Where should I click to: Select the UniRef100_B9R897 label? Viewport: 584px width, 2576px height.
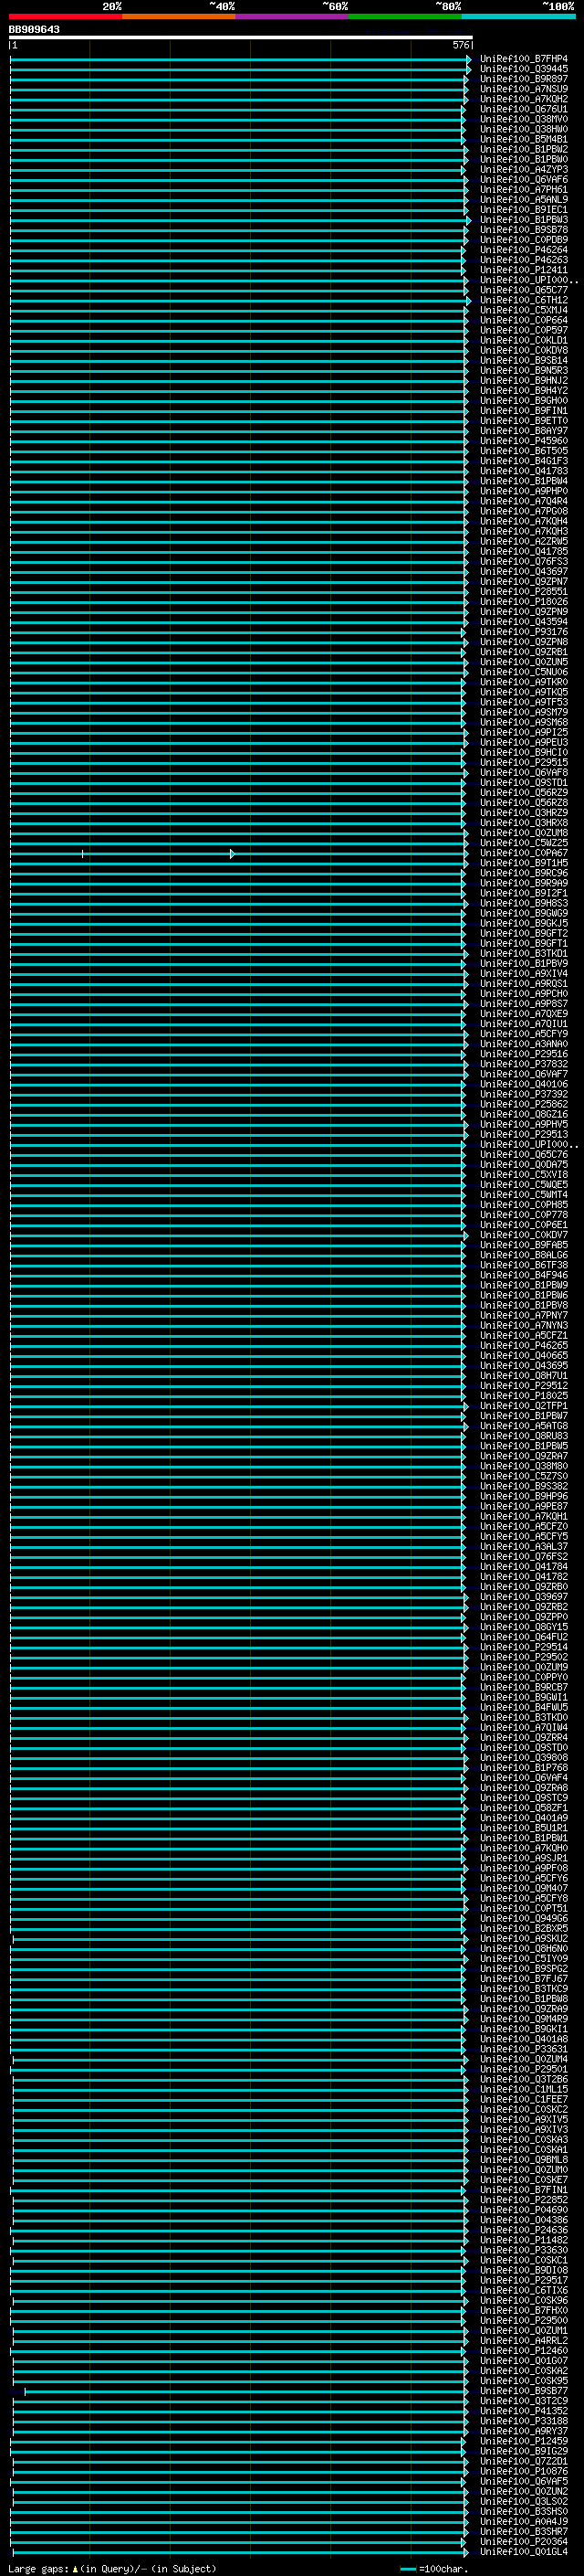click(x=523, y=79)
